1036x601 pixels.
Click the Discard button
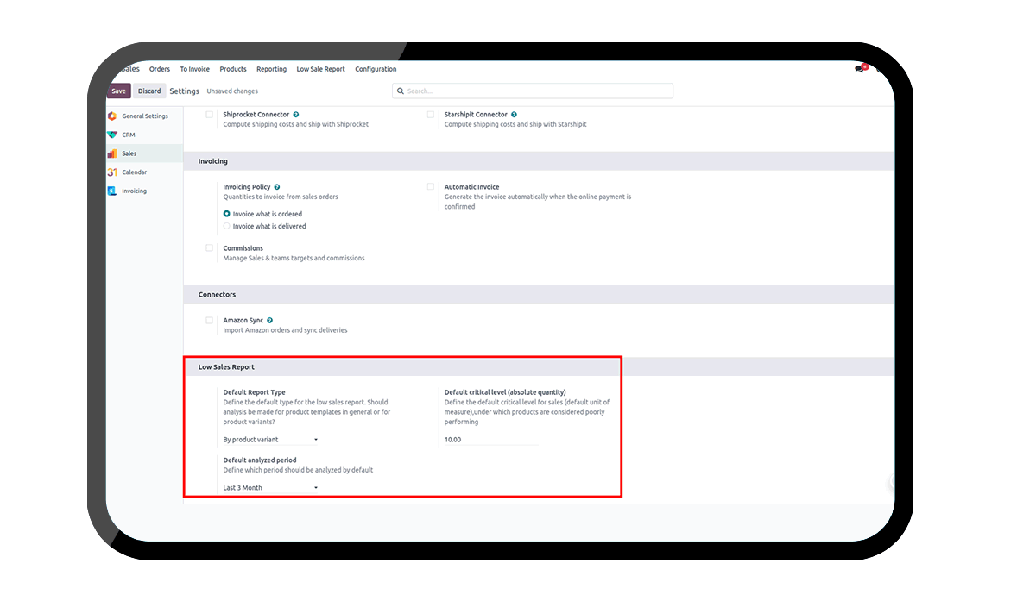pos(149,91)
